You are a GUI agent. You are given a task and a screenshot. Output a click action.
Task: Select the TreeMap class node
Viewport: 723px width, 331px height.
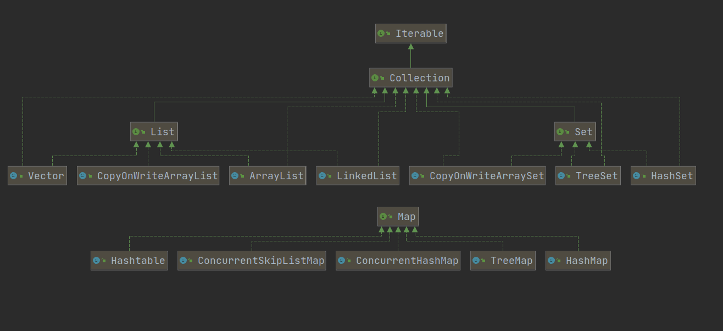click(503, 261)
